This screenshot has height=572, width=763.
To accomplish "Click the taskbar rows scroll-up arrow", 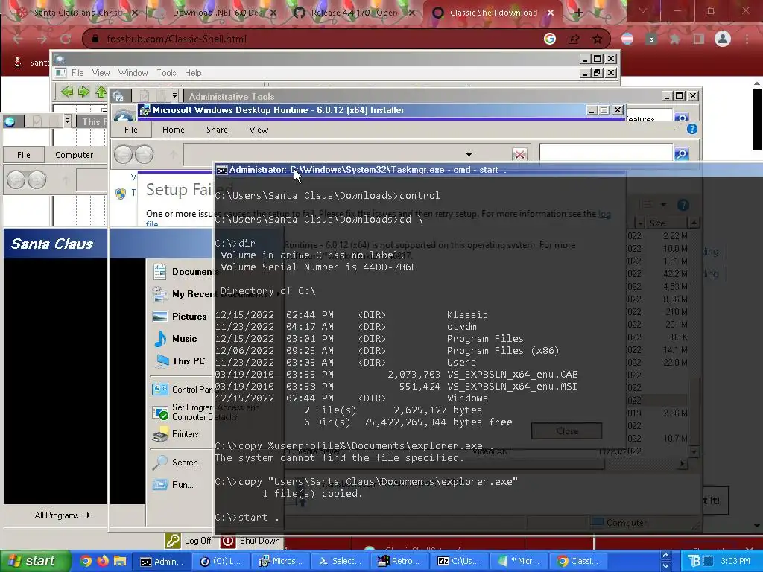I will pos(665,556).
